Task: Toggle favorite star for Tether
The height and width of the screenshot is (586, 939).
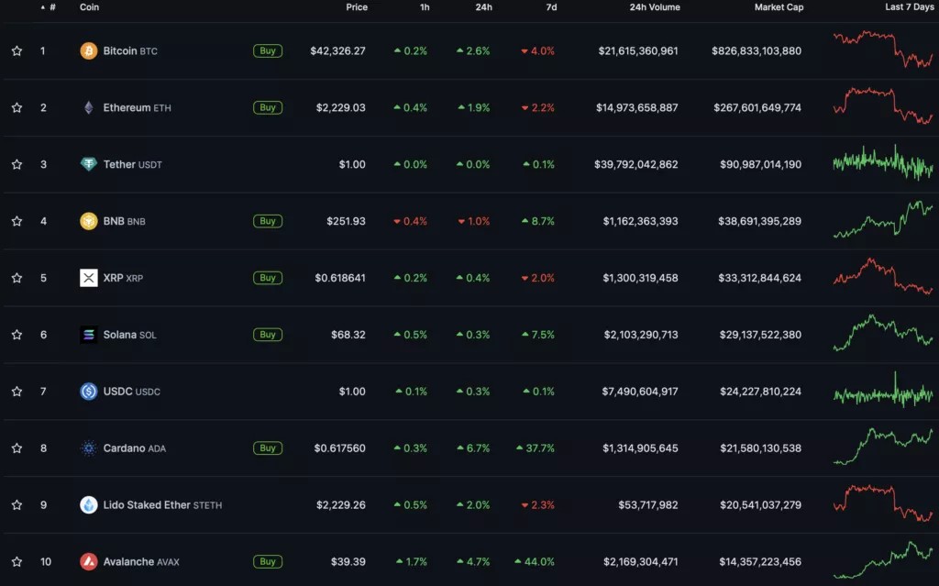Action: (17, 164)
